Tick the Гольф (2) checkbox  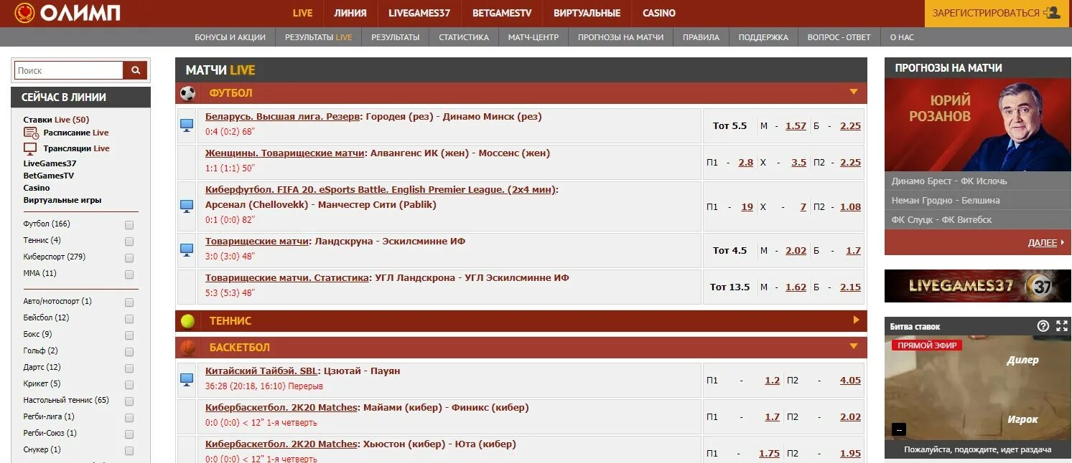(129, 351)
